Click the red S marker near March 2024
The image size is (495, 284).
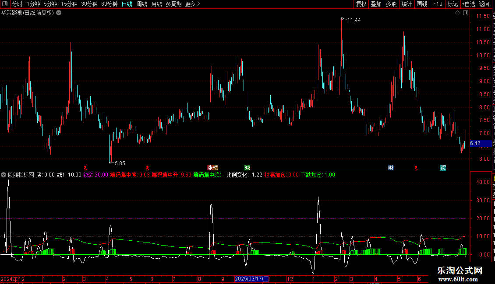coord(85,169)
